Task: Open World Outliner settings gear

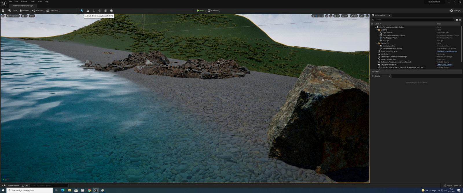Action: pyautogui.click(x=460, y=20)
